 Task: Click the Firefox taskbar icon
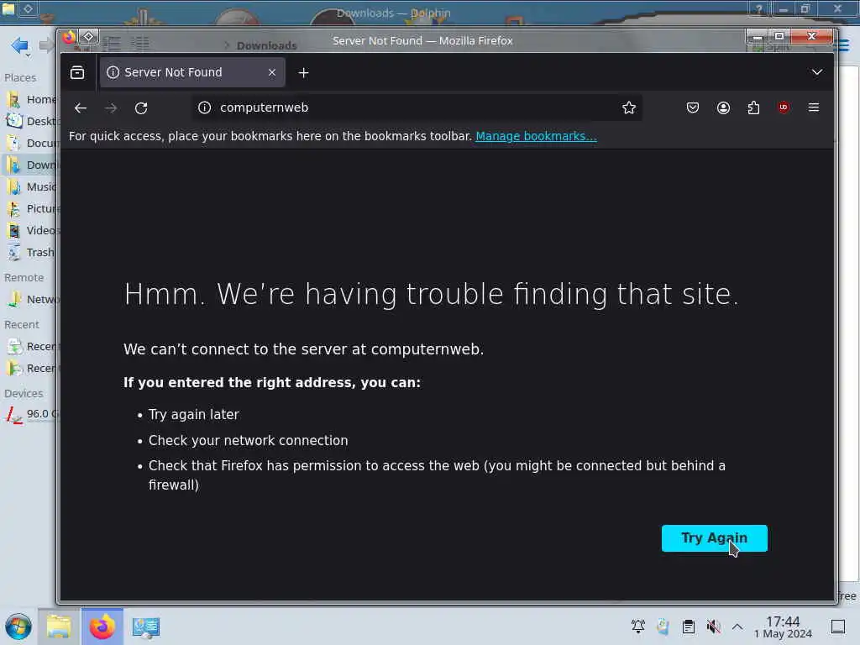click(x=102, y=627)
